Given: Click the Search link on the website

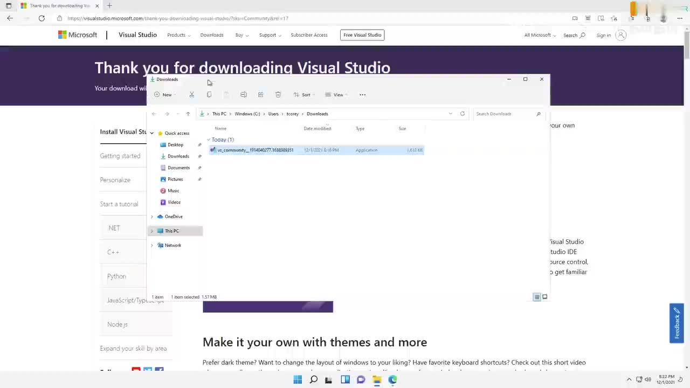Looking at the screenshot, I should [x=574, y=35].
